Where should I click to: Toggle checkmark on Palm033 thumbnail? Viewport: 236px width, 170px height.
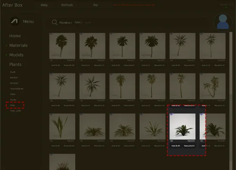click(111, 114)
